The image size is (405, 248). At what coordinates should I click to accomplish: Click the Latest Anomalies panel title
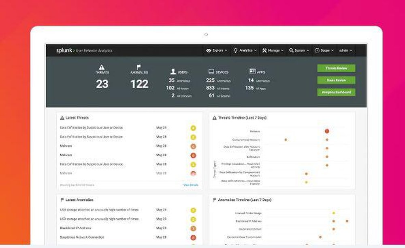click(x=79, y=200)
